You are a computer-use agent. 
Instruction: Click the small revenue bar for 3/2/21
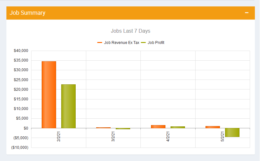point(103,128)
